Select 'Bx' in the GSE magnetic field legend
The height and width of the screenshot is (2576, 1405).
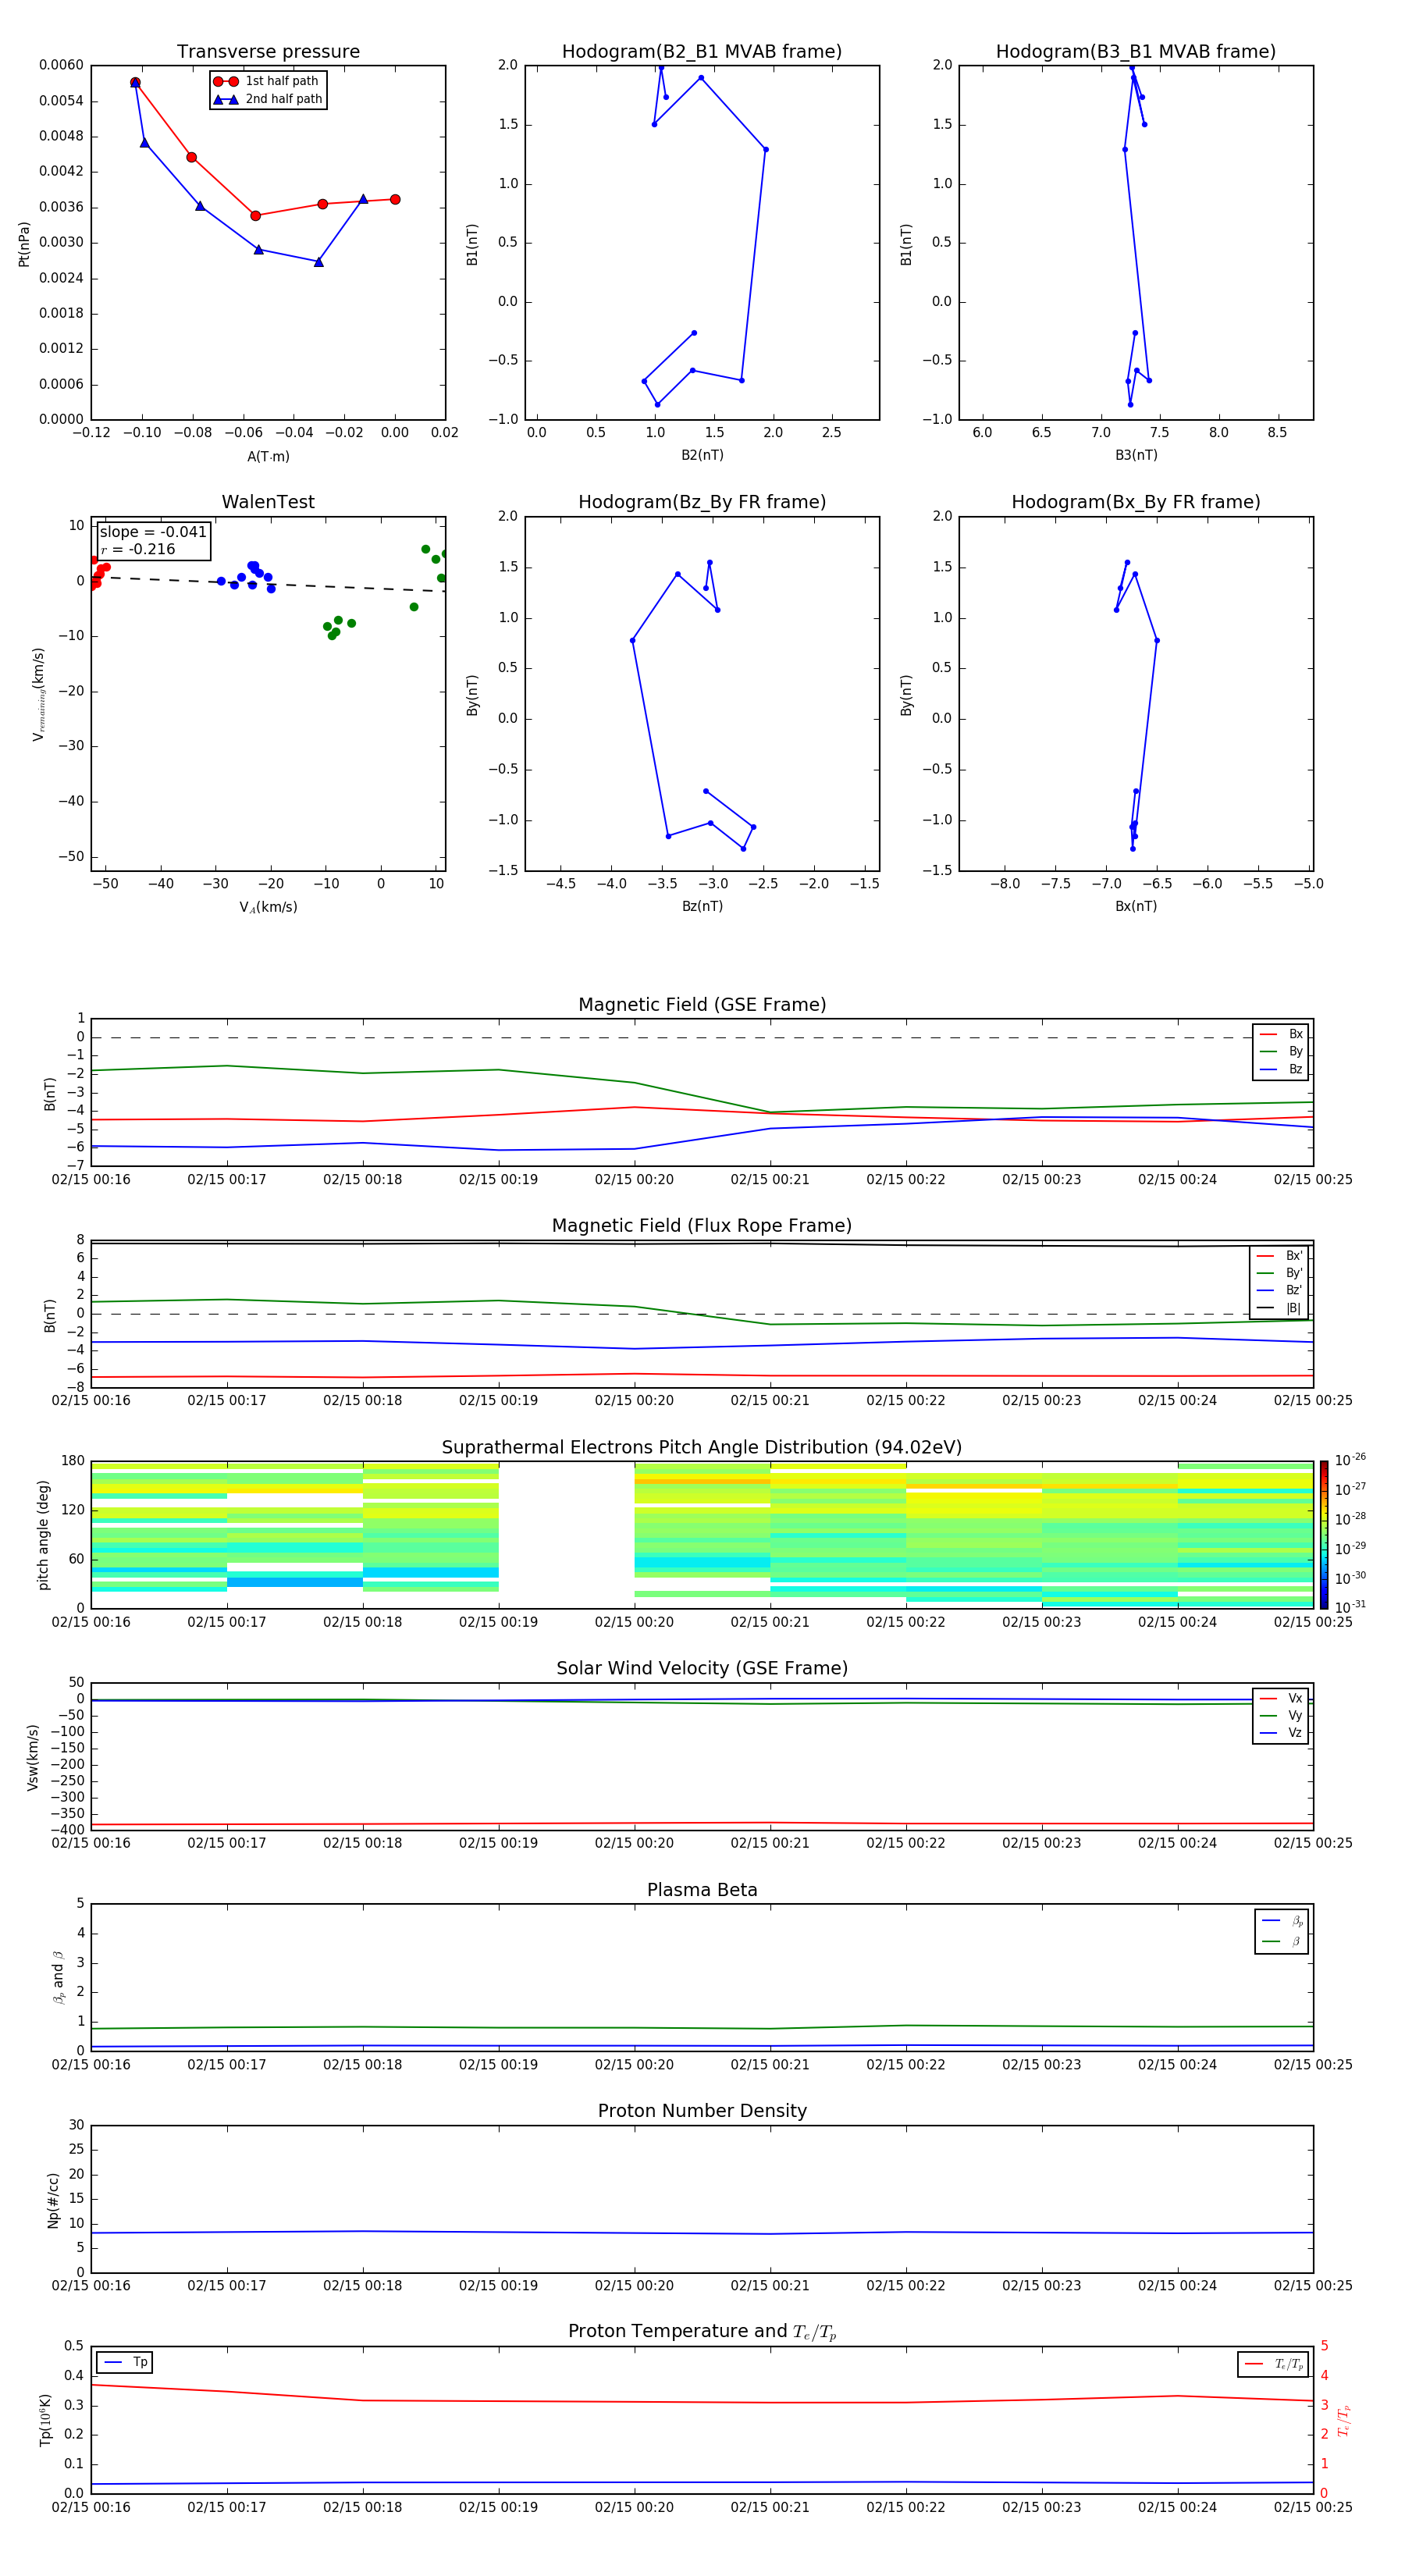point(1281,1034)
